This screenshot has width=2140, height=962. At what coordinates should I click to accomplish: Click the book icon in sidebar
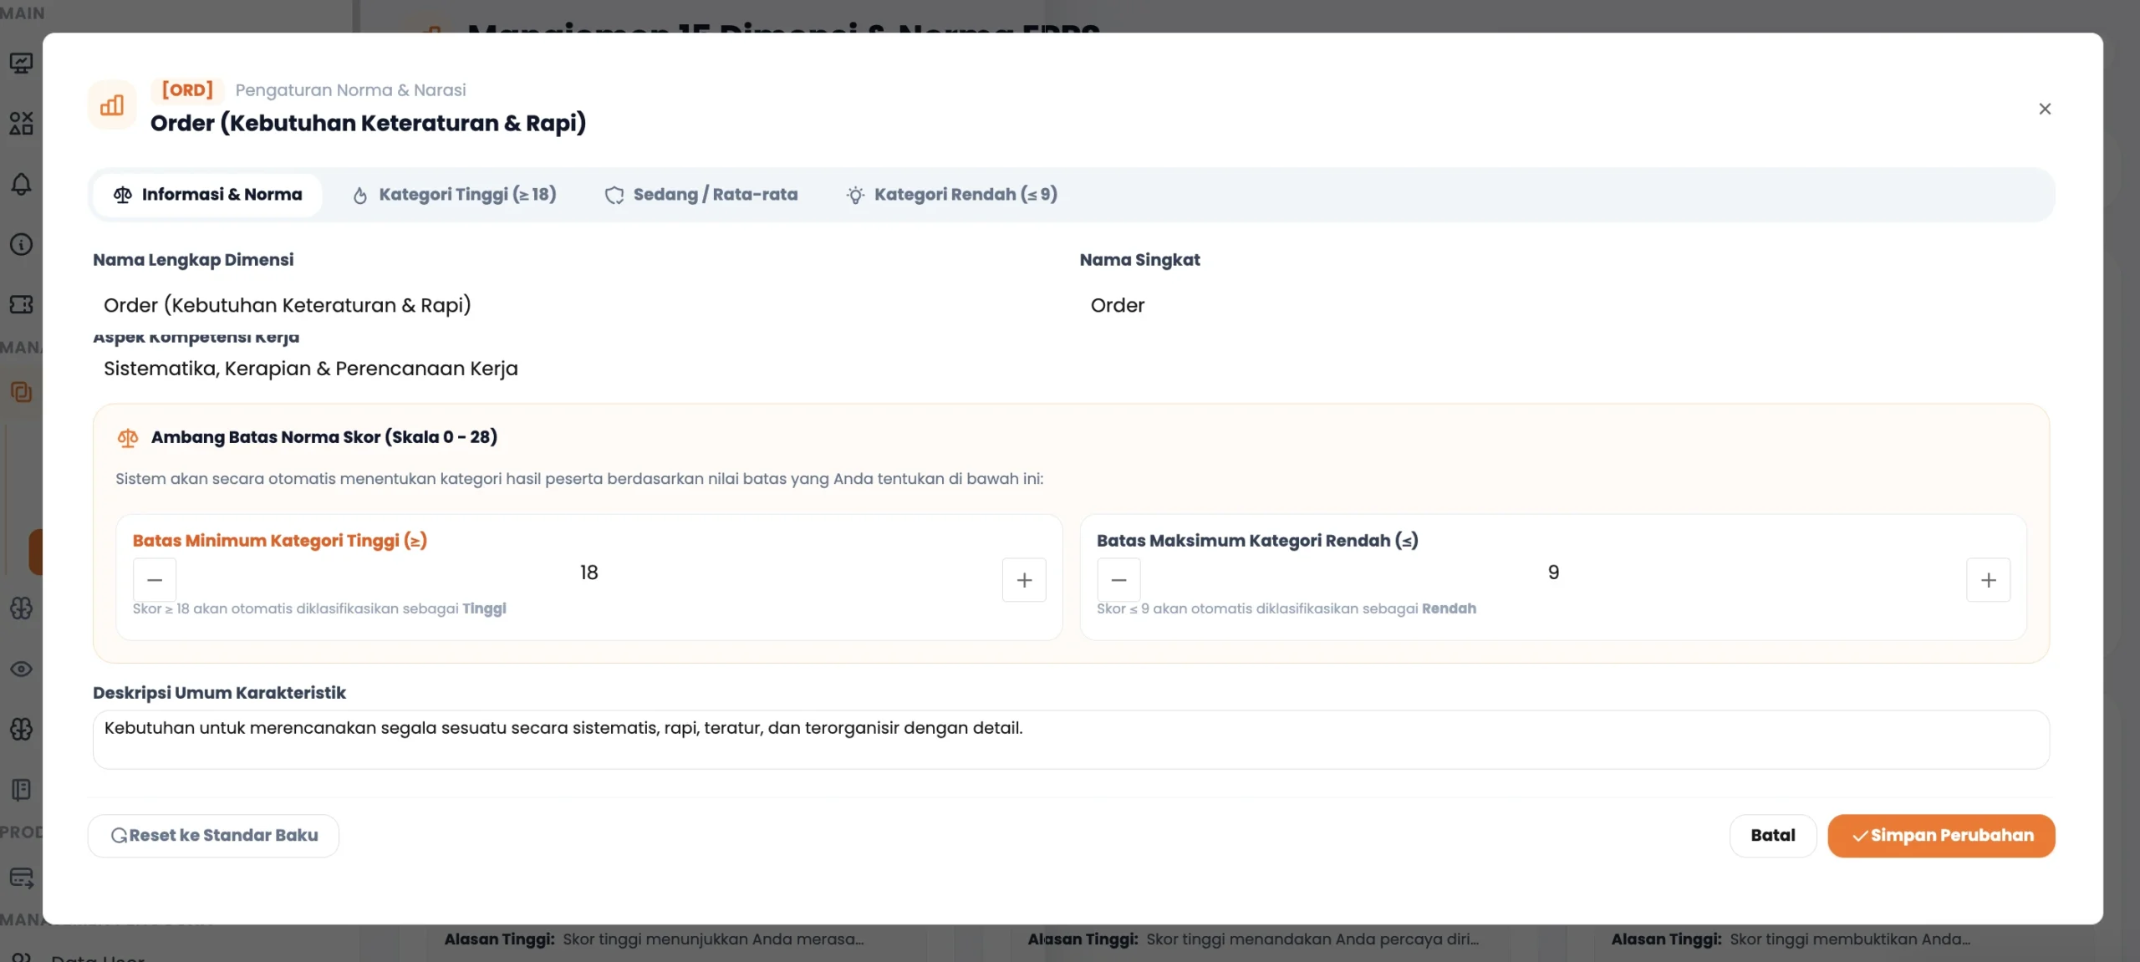21,790
